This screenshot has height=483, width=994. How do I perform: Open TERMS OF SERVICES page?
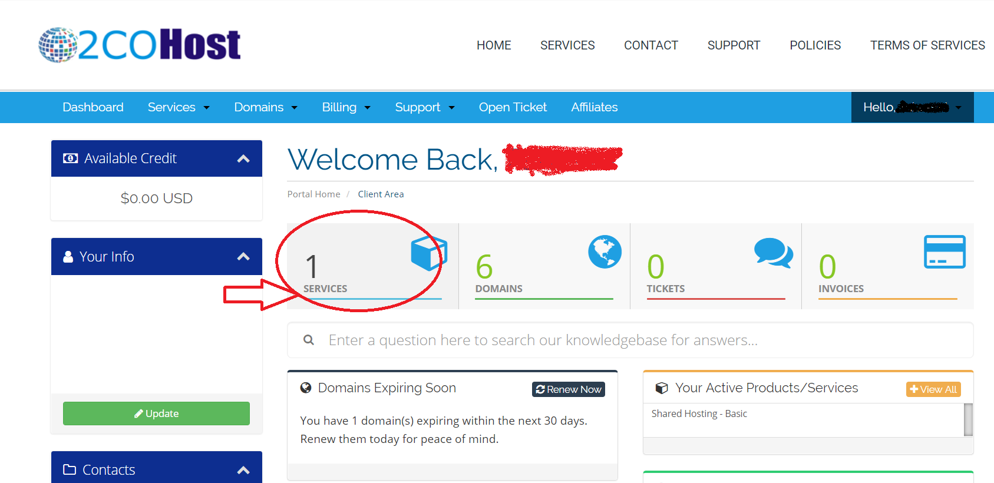click(x=927, y=45)
